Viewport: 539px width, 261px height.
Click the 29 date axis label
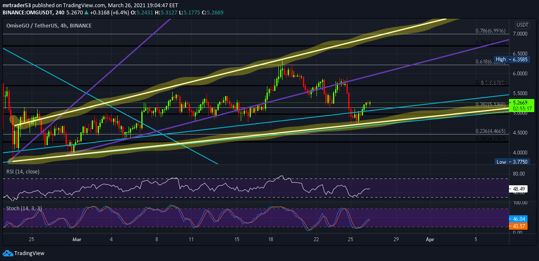point(396,239)
